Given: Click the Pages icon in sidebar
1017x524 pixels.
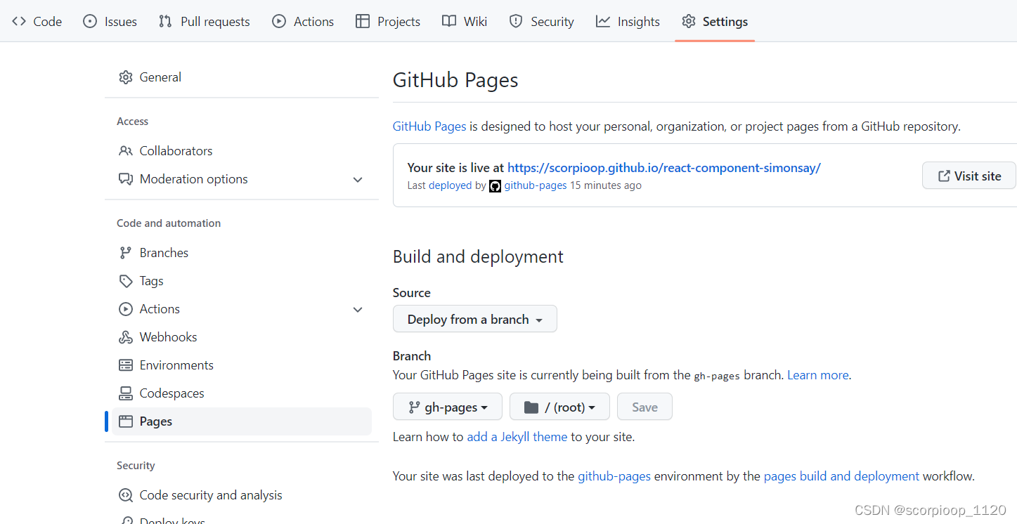Looking at the screenshot, I should click(125, 421).
